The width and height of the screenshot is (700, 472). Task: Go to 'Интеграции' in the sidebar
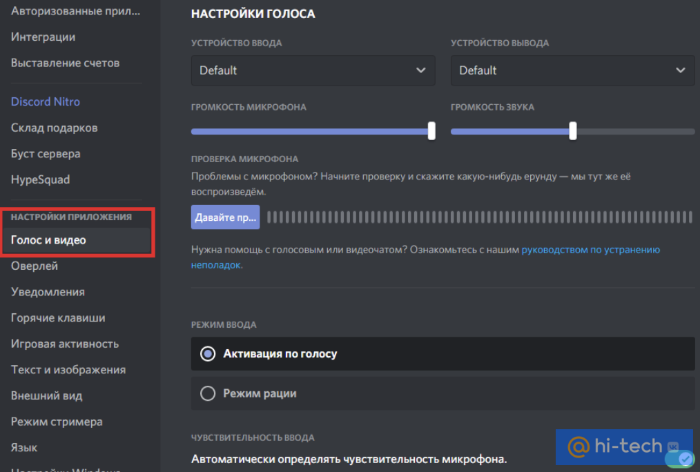(43, 37)
